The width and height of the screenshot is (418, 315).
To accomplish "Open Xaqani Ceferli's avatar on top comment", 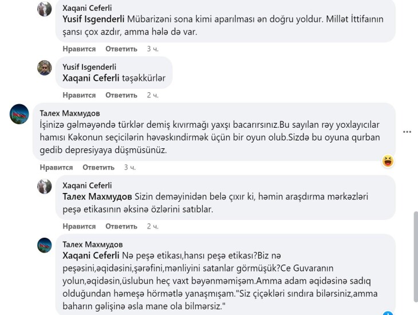I will pos(44,9).
